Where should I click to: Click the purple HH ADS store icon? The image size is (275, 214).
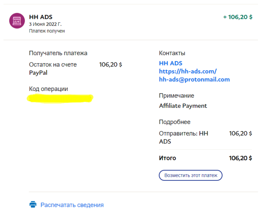click(17, 21)
